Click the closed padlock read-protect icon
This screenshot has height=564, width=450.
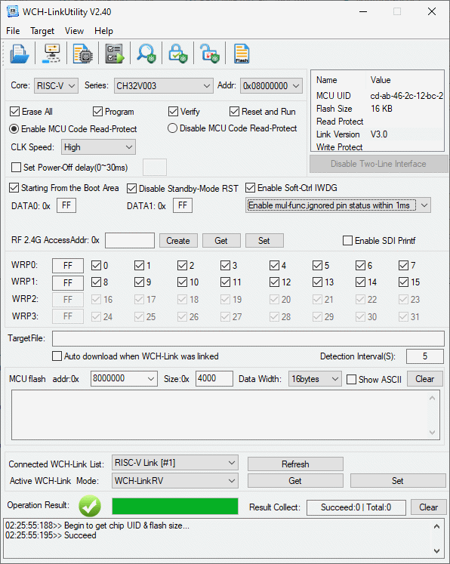tap(177, 54)
